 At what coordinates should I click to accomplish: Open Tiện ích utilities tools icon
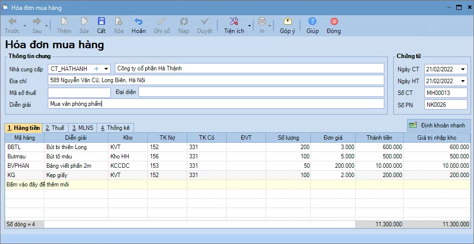point(234,21)
